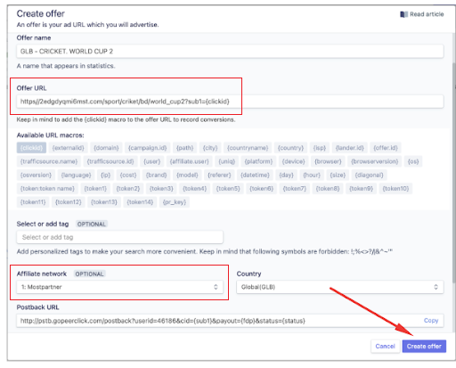Pick the {browser} macro
456x368 pixels.
pos(328,161)
